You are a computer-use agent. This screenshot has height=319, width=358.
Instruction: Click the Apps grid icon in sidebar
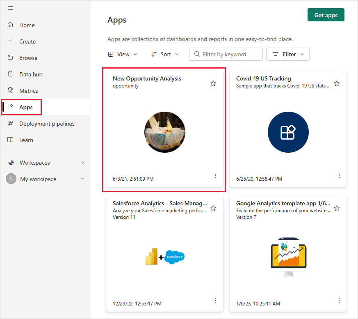[x=10, y=107]
